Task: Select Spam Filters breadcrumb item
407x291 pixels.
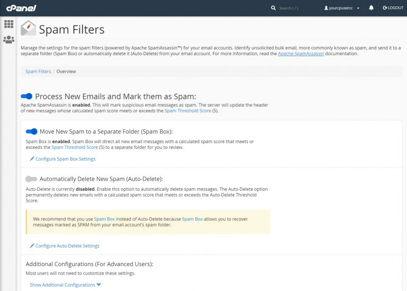Action: click(x=38, y=71)
